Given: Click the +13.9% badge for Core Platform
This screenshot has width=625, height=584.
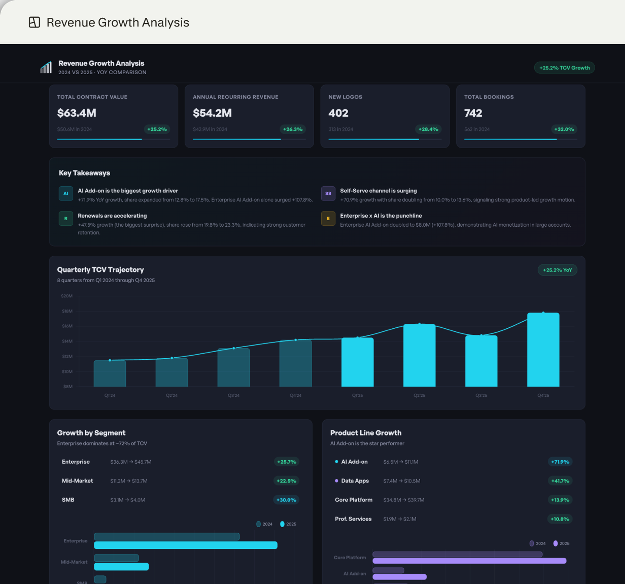Looking at the screenshot, I should (x=560, y=500).
